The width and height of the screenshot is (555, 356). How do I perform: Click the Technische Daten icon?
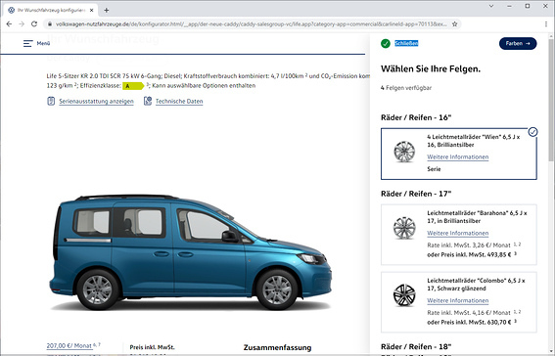point(147,101)
